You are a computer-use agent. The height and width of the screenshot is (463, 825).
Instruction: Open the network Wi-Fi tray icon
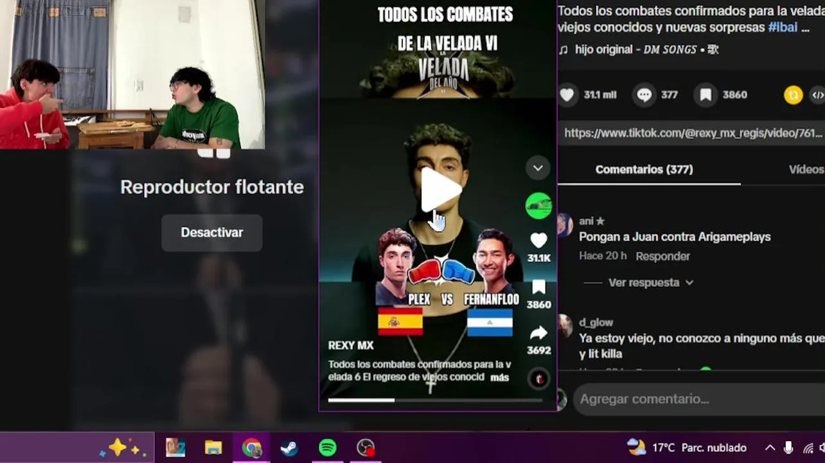point(808,448)
